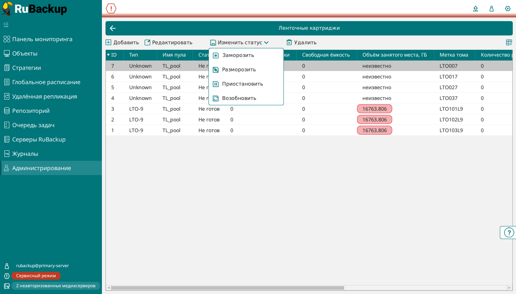This screenshot has width=516, height=294.
Task: Click the Редактировать toolbar button
Action: [x=168, y=42]
